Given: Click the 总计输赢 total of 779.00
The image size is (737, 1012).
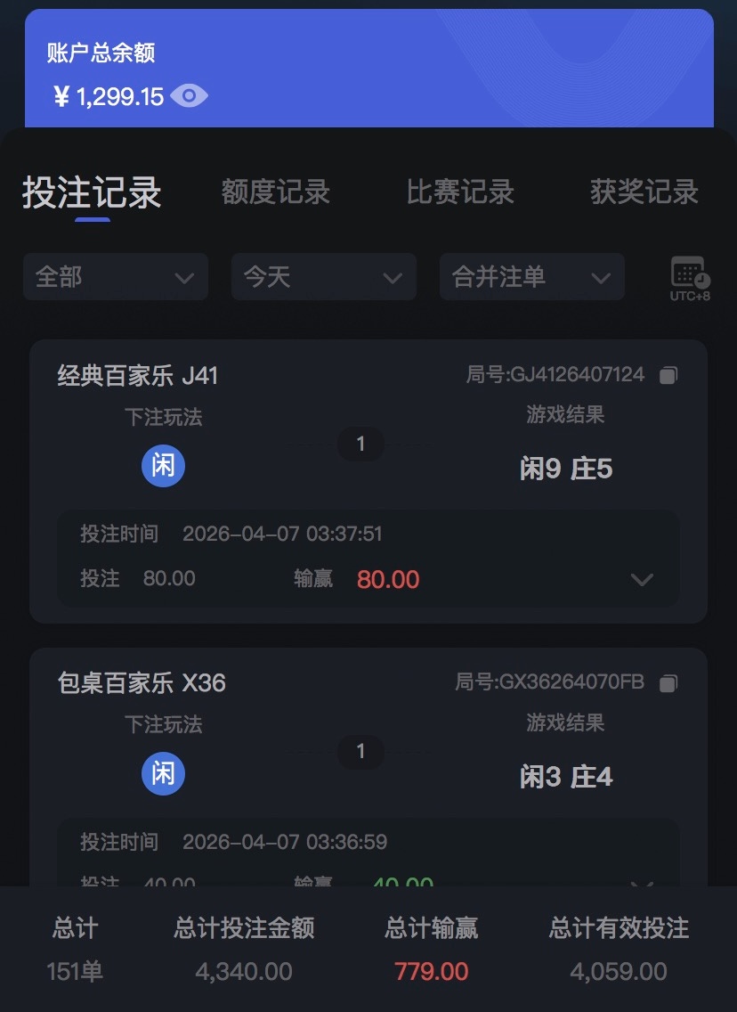Looking at the screenshot, I should [x=432, y=971].
